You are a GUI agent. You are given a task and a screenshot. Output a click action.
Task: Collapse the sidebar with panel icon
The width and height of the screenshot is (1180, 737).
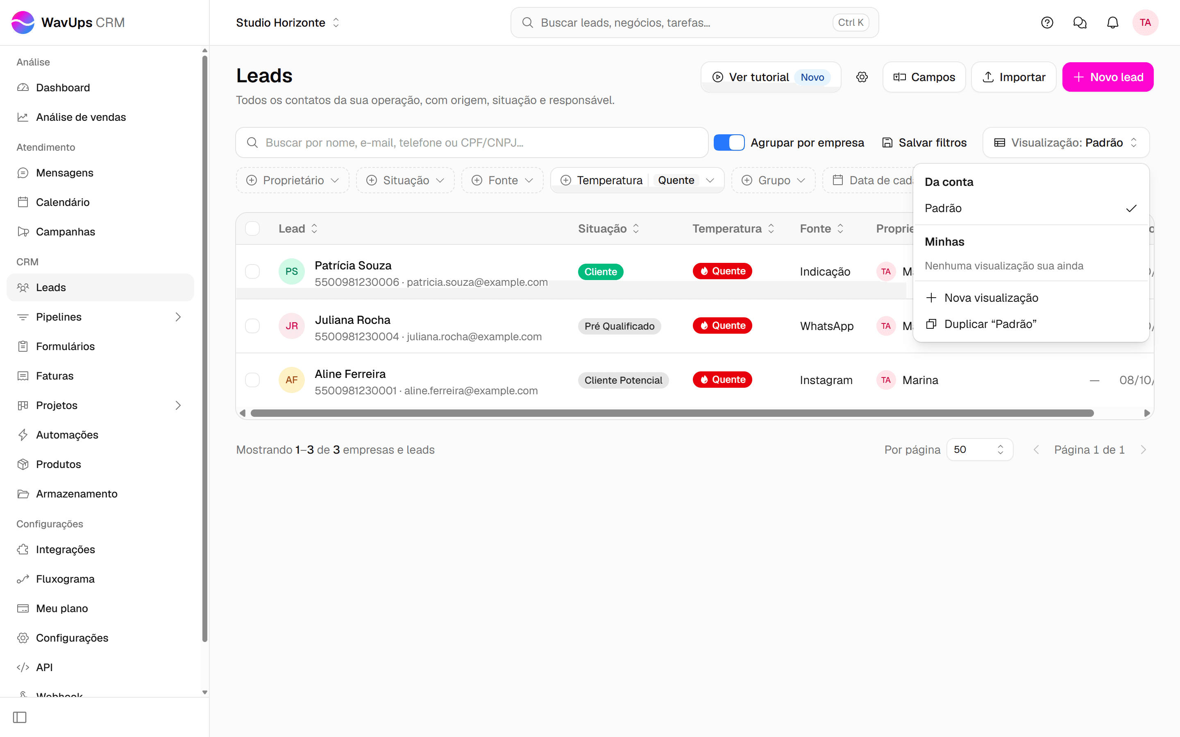pos(20,717)
